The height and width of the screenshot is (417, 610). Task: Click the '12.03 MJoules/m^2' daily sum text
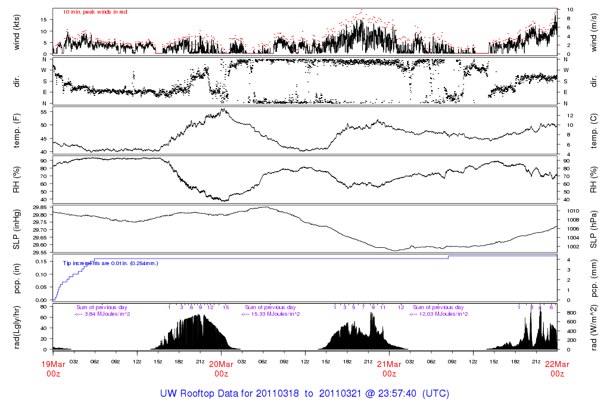point(443,314)
